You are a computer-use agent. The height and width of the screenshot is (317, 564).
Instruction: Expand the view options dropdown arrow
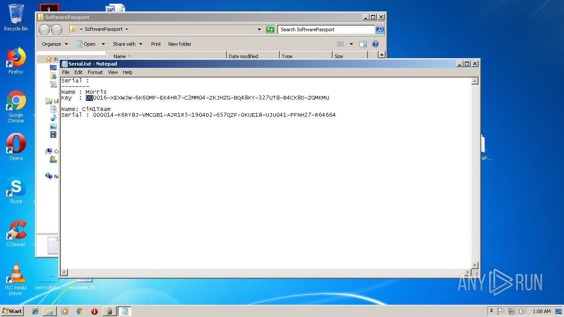[x=351, y=44]
